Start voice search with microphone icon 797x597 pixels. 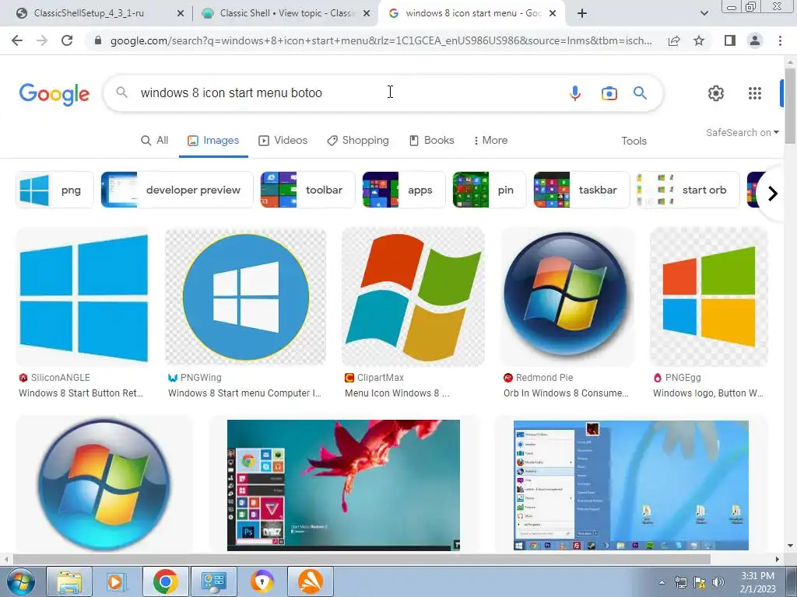(x=575, y=93)
